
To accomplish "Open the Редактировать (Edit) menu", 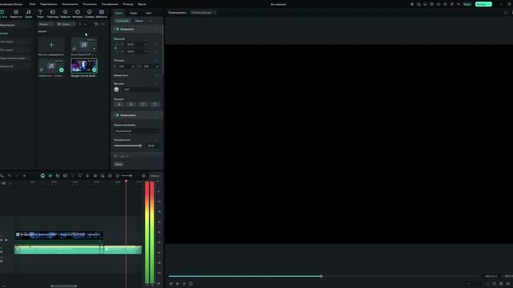I will click(x=48, y=4).
